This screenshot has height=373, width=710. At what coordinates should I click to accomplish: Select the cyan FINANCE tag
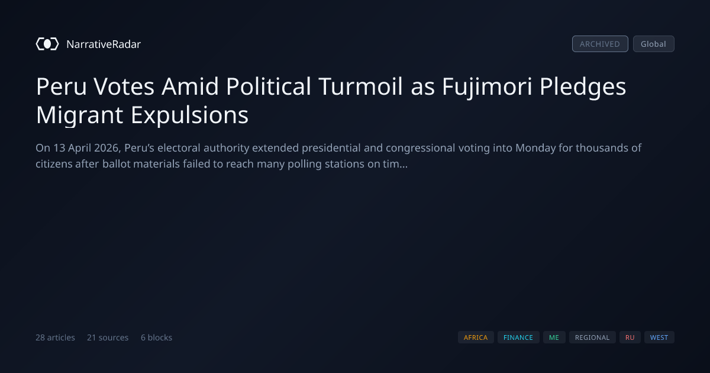click(518, 337)
